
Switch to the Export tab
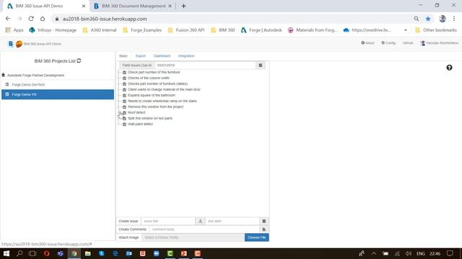pos(141,56)
